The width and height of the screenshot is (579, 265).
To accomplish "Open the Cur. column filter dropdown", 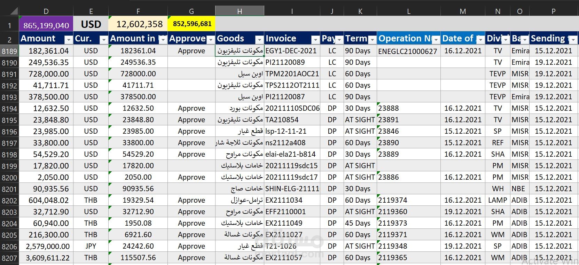I will [x=103, y=39].
